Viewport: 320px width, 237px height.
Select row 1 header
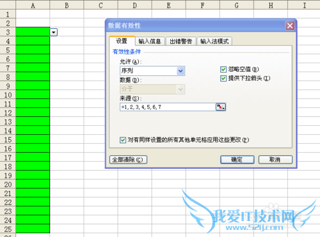(8, 14)
